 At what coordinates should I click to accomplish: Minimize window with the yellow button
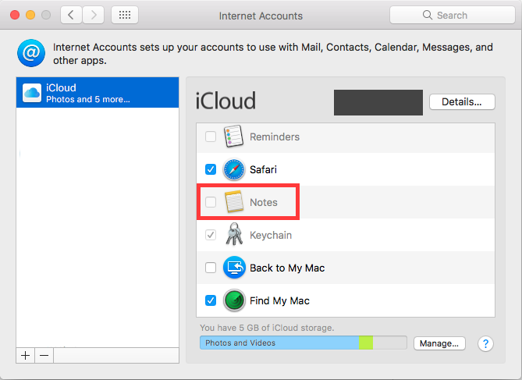[x=30, y=15]
